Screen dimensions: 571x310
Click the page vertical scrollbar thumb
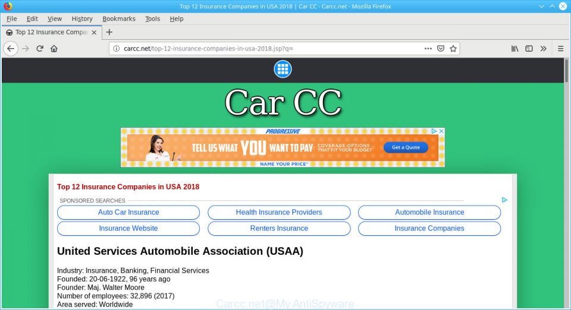tap(566, 71)
